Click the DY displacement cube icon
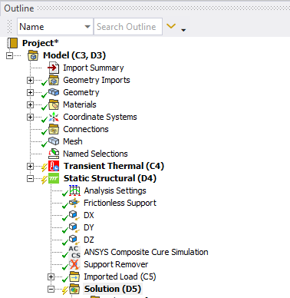290x298 pixels. tap(74, 227)
